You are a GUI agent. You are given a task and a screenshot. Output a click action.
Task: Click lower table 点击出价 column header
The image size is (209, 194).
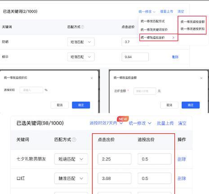pos(106,140)
